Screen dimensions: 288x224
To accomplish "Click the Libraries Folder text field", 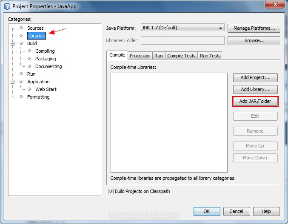I will pos(182,40).
